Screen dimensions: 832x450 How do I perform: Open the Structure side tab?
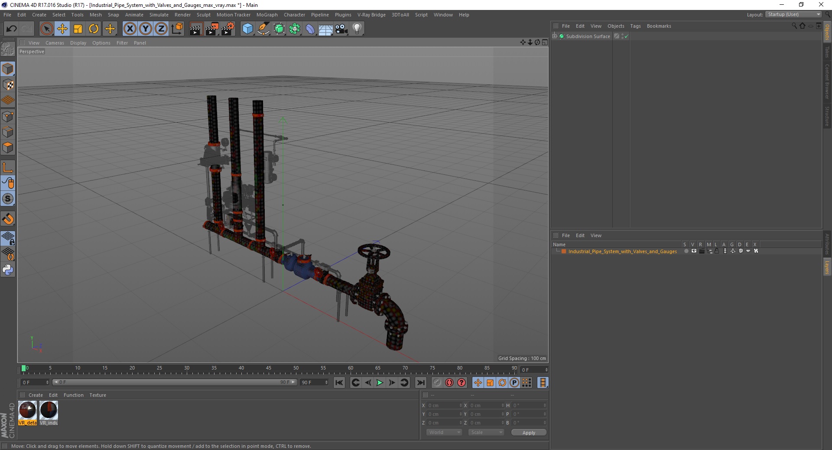827,116
